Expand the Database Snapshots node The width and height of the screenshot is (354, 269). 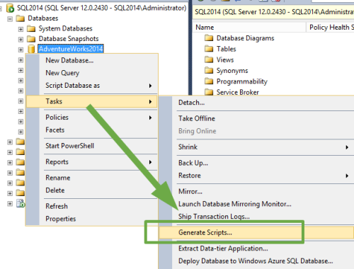click(21, 40)
